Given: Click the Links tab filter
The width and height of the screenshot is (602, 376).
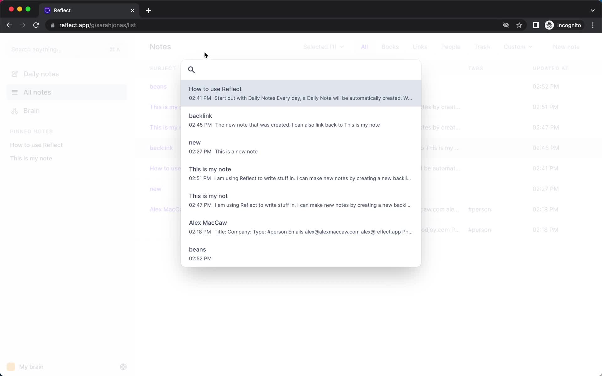Looking at the screenshot, I should point(419,47).
